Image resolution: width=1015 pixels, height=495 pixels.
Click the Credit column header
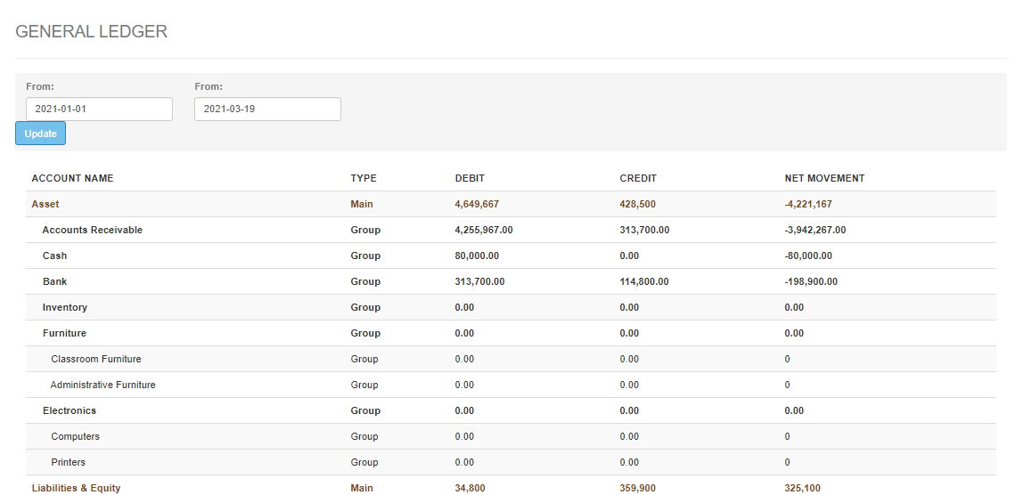click(637, 178)
